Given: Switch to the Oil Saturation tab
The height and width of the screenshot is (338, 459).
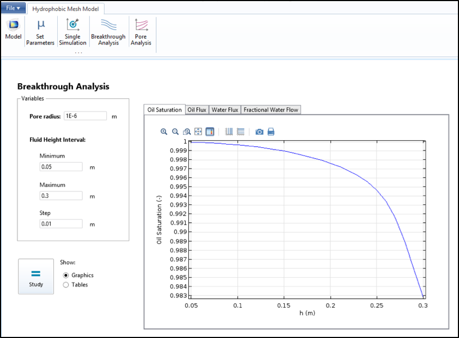Looking at the screenshot, I should (164, 110).
